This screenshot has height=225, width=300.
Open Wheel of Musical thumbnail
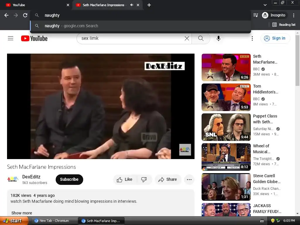(x=226, y=157)
